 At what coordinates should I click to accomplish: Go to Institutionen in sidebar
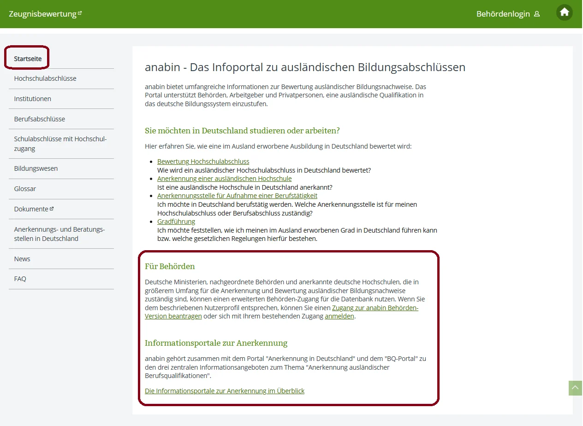(32, 99)
